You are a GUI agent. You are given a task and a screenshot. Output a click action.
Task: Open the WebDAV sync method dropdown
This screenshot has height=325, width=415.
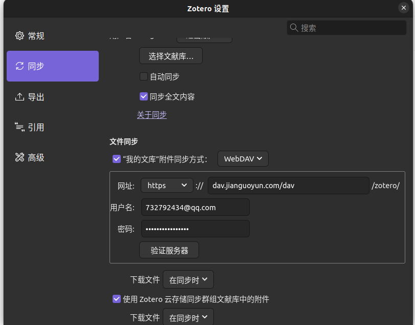(x=243, y=159)
